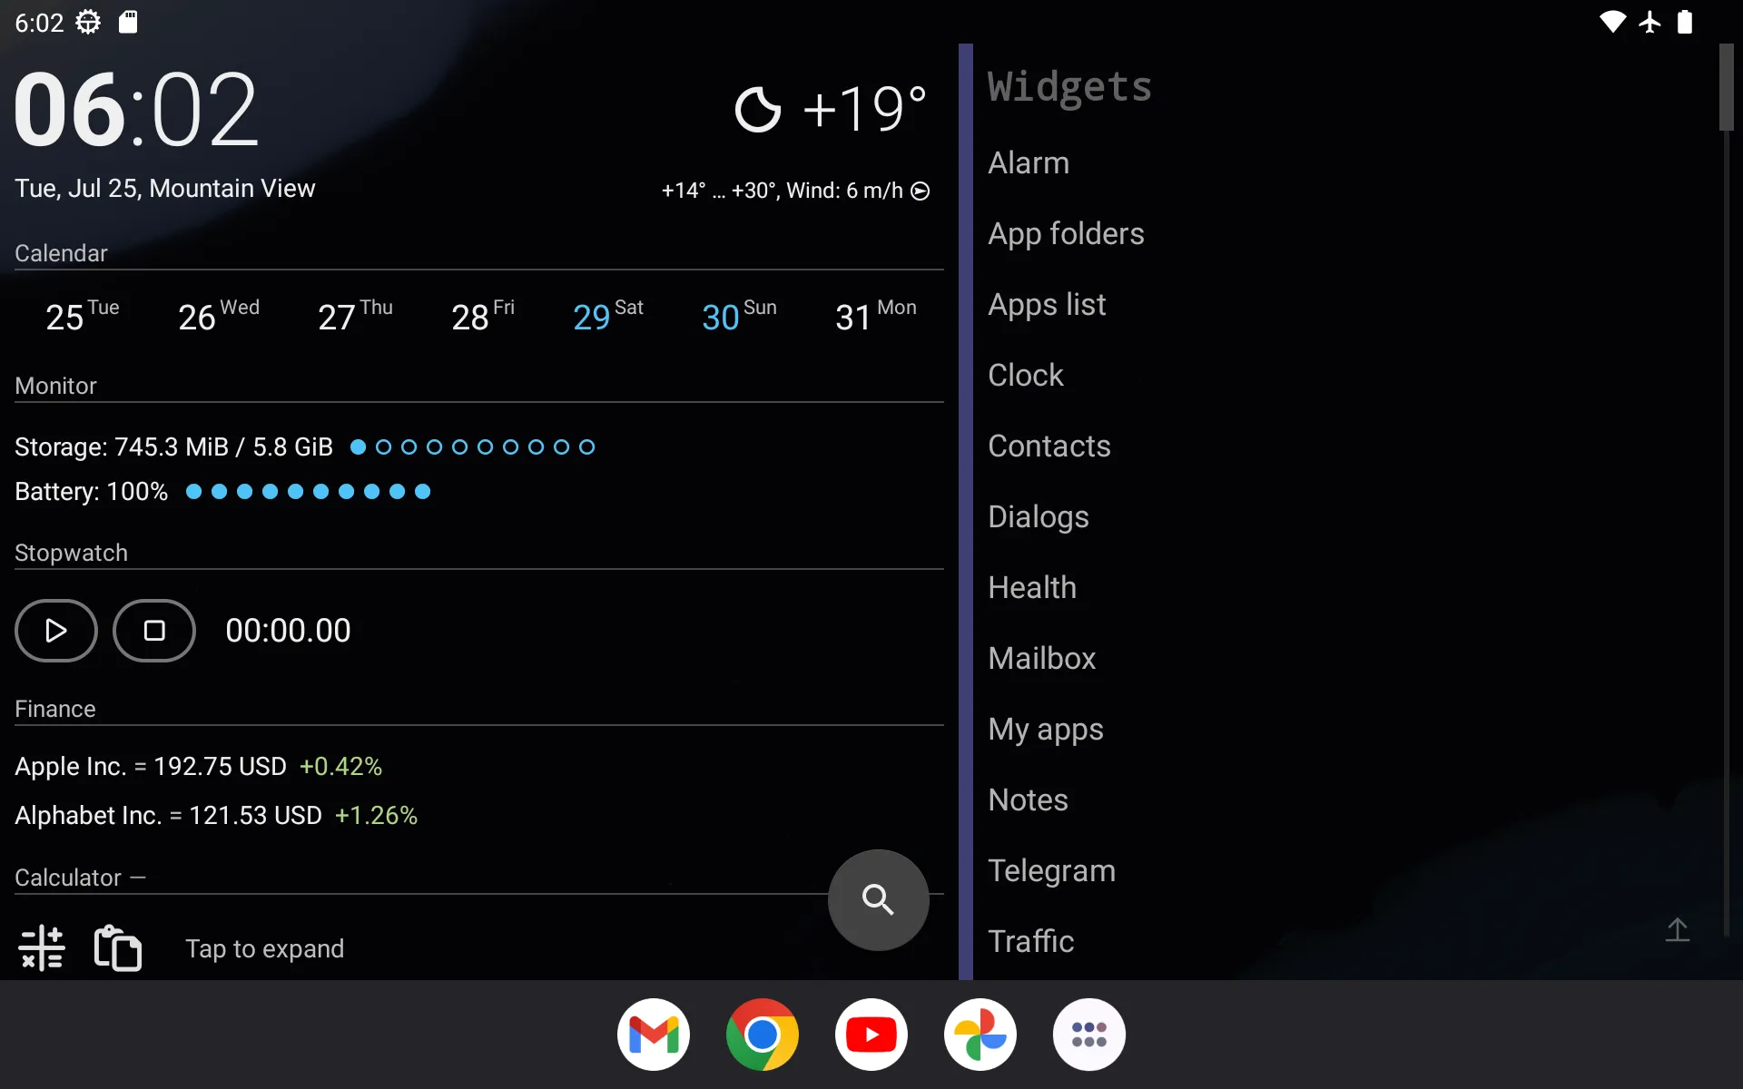Screen dimensions: 1743x1089
Task: Tap the Gmail icon in the dock
Action: [653, 1034]
